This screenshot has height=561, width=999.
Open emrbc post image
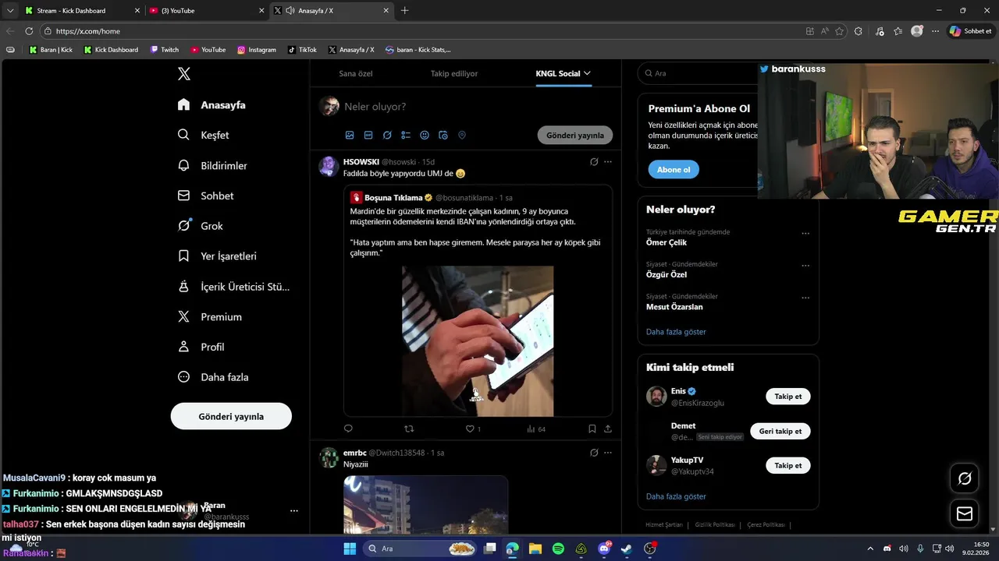point(426,505)
